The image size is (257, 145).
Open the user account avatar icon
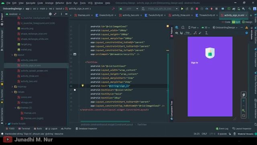(255, 9)
